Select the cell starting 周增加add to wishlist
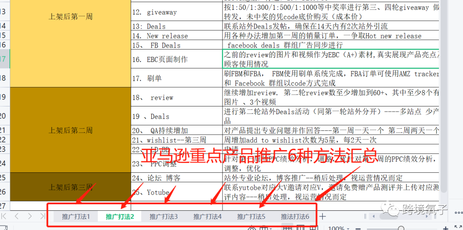Image resolution: width=463 pixels, height=230 pixels. pyautogui.click(x=331, y=140)
